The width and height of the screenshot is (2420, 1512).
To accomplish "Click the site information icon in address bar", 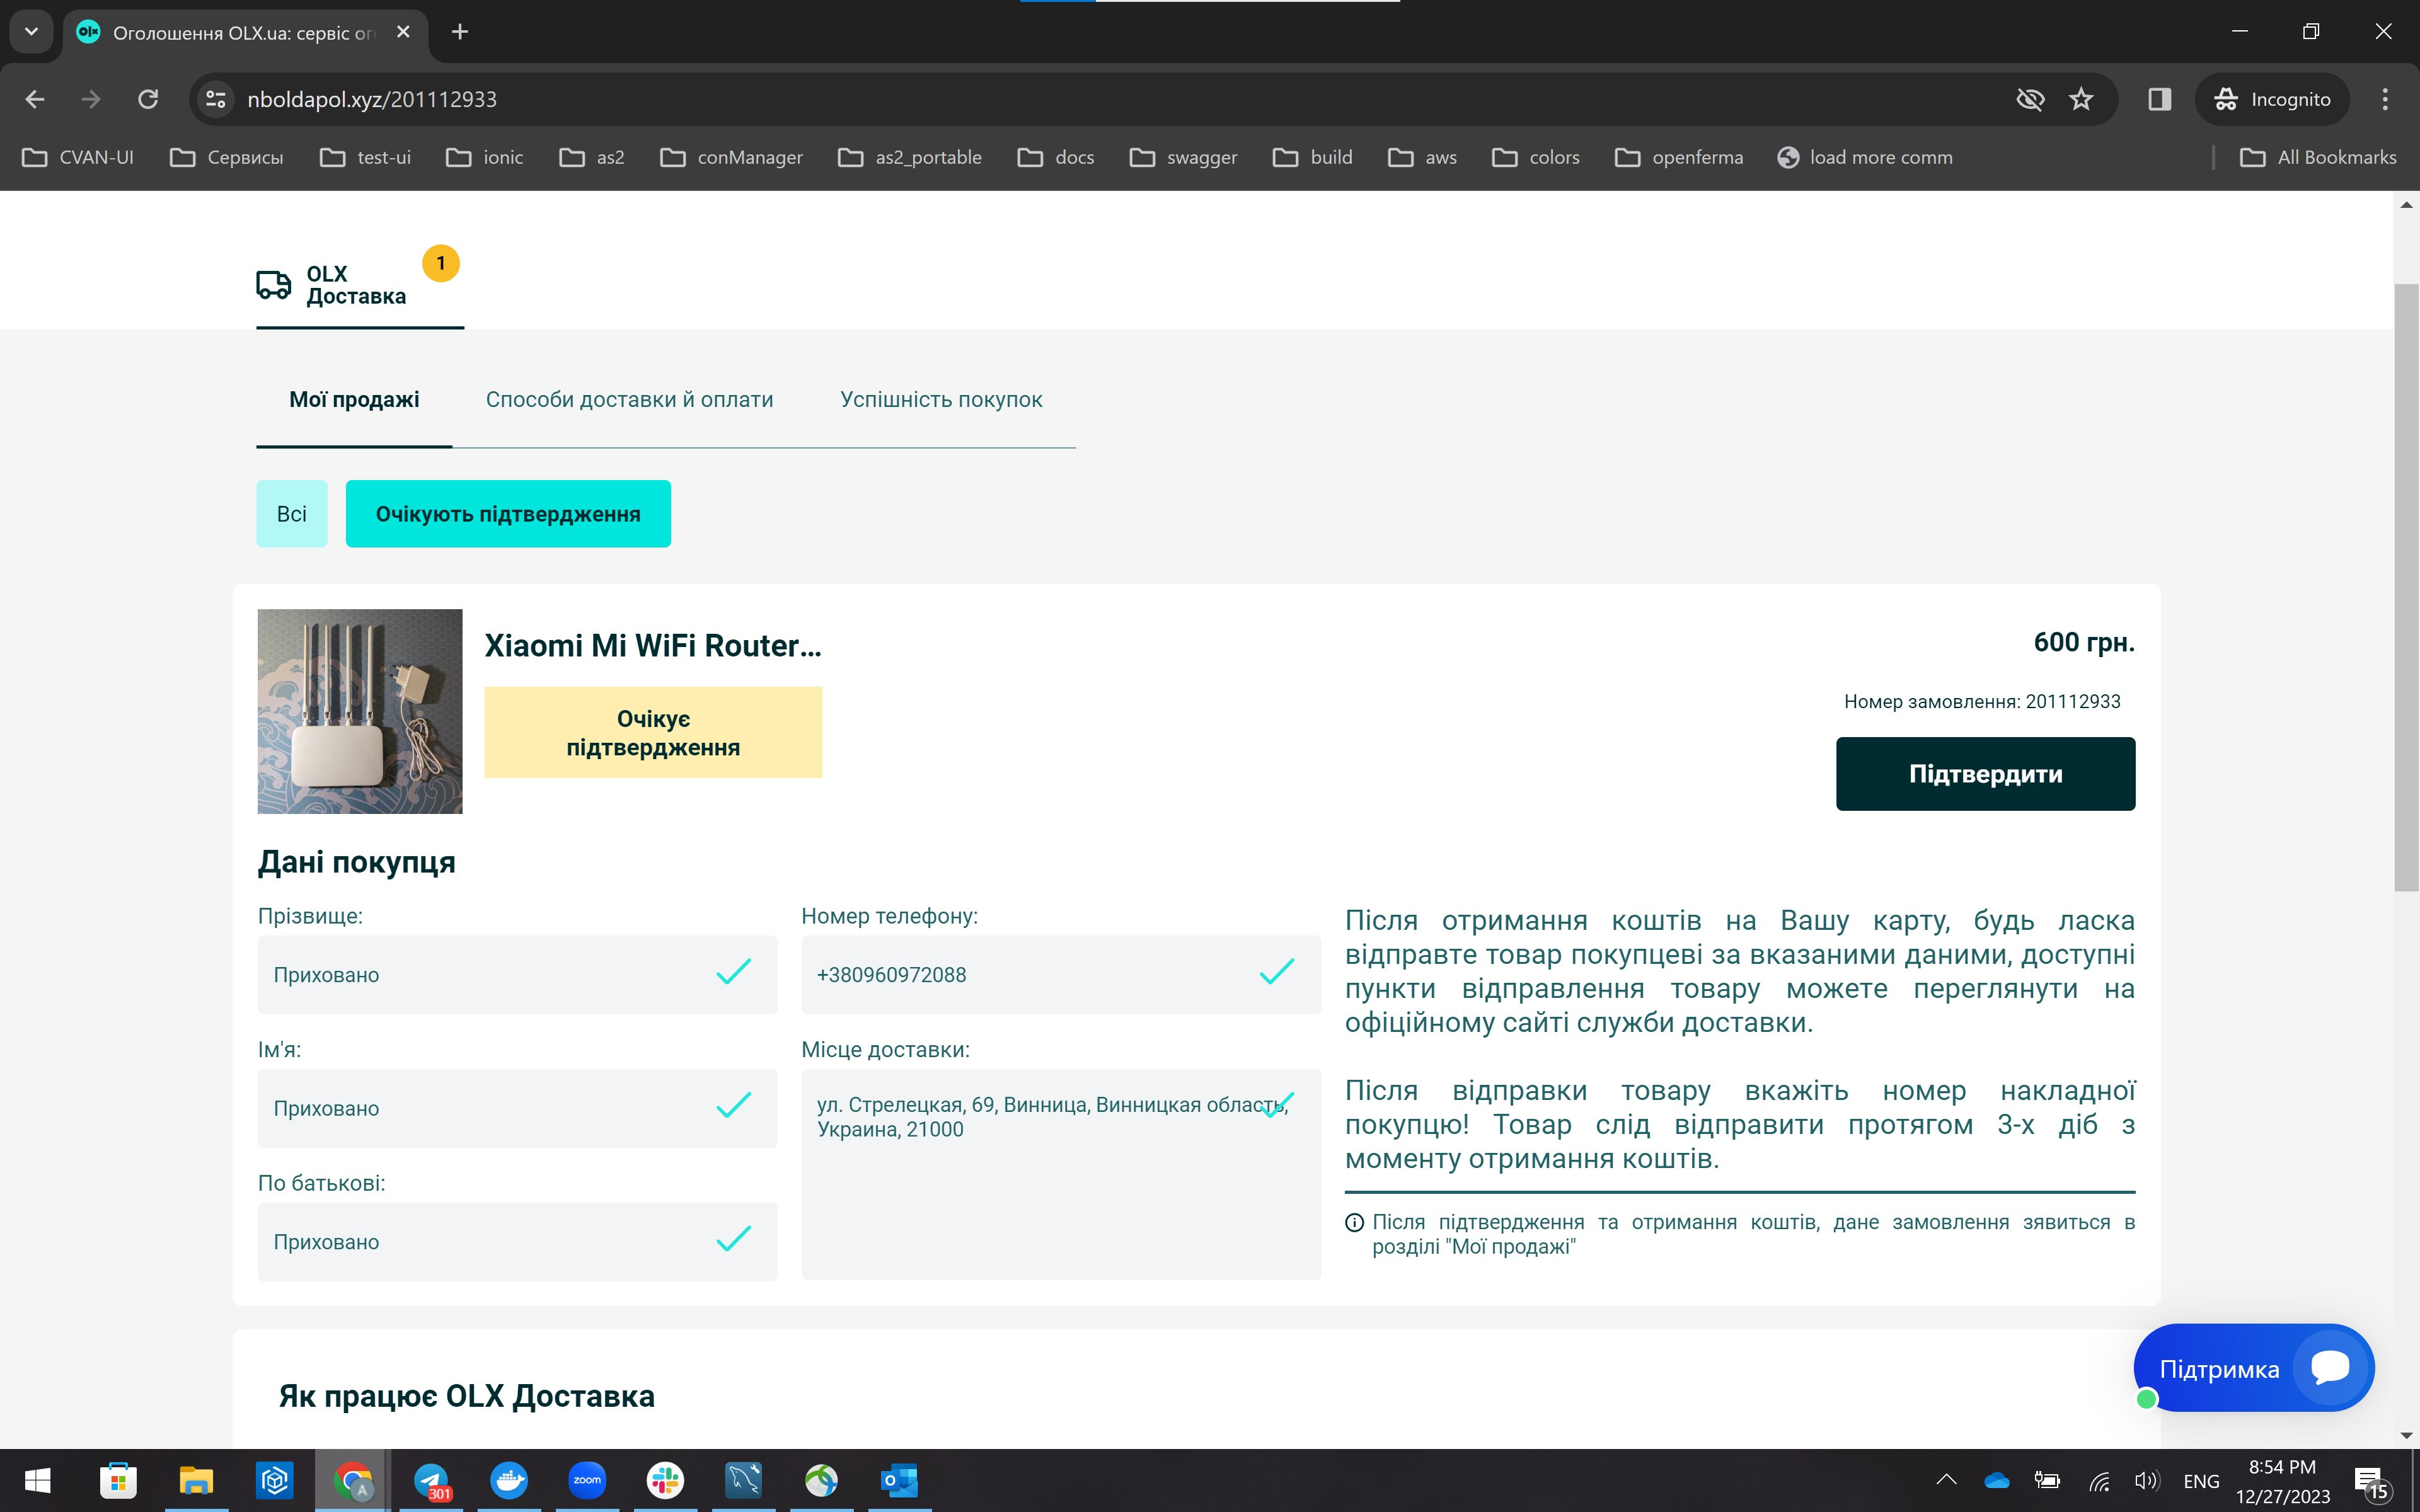I will 215,99.
